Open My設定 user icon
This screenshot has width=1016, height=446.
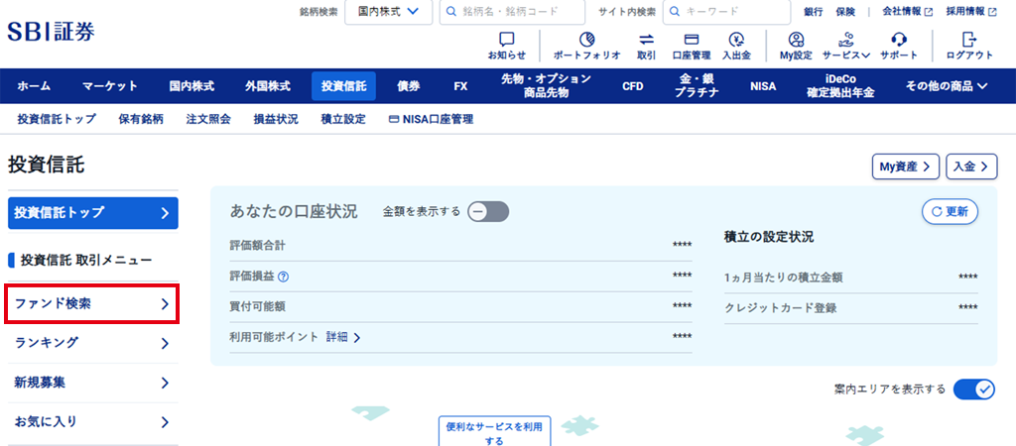pos(796,39)
